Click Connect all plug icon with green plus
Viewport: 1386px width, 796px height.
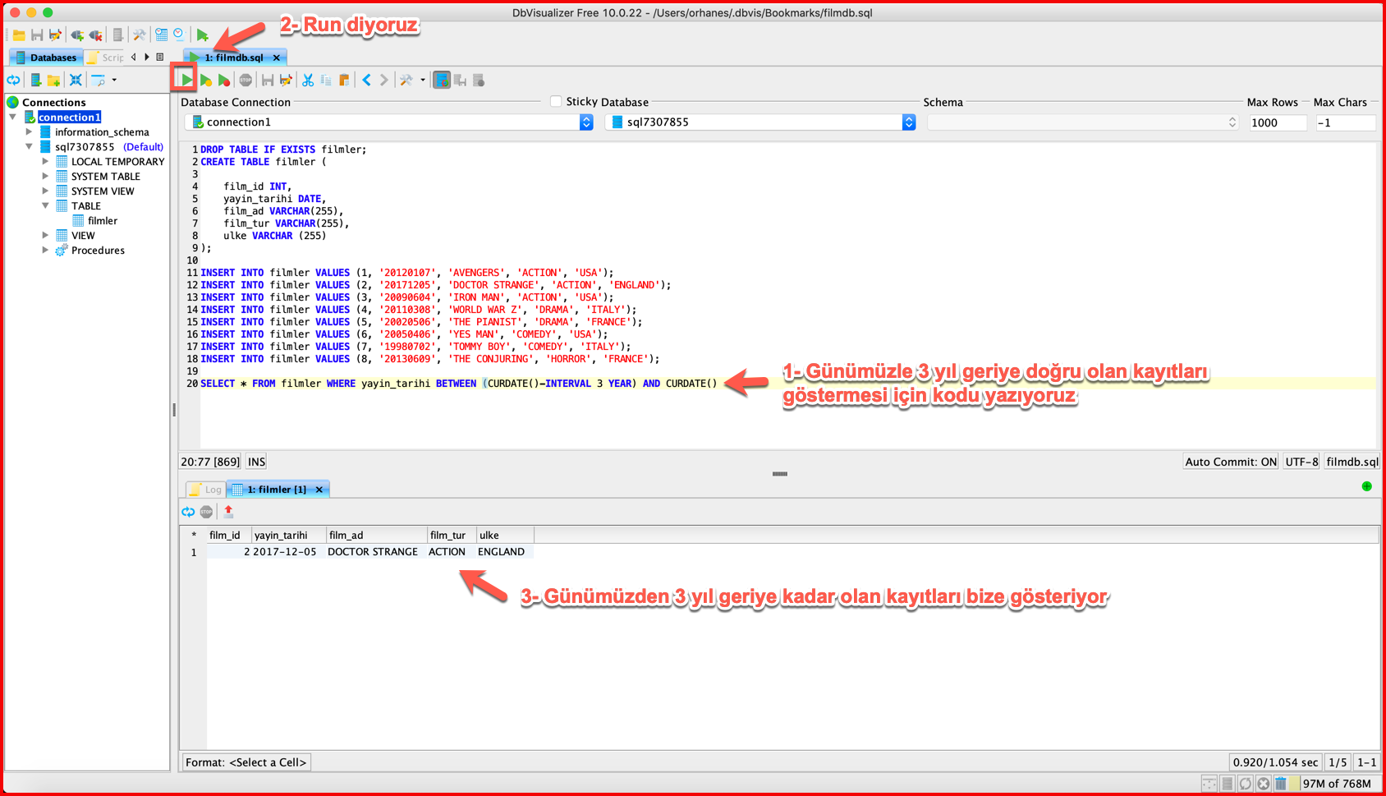(x=77, y=35)
